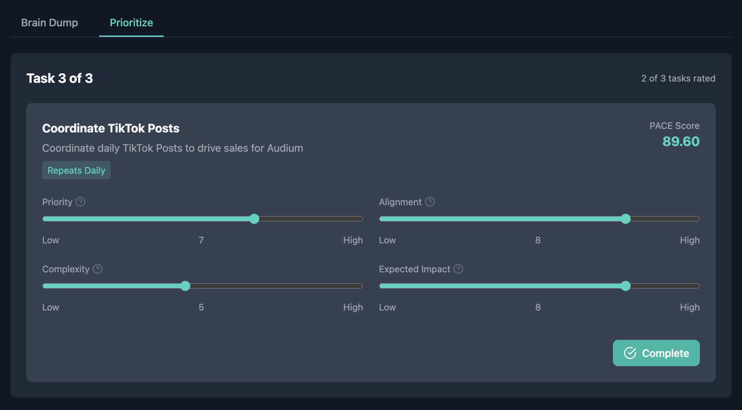The image size is (742, 410).
Task: Click the High label under Priority slider
Action: pos(353,240)
